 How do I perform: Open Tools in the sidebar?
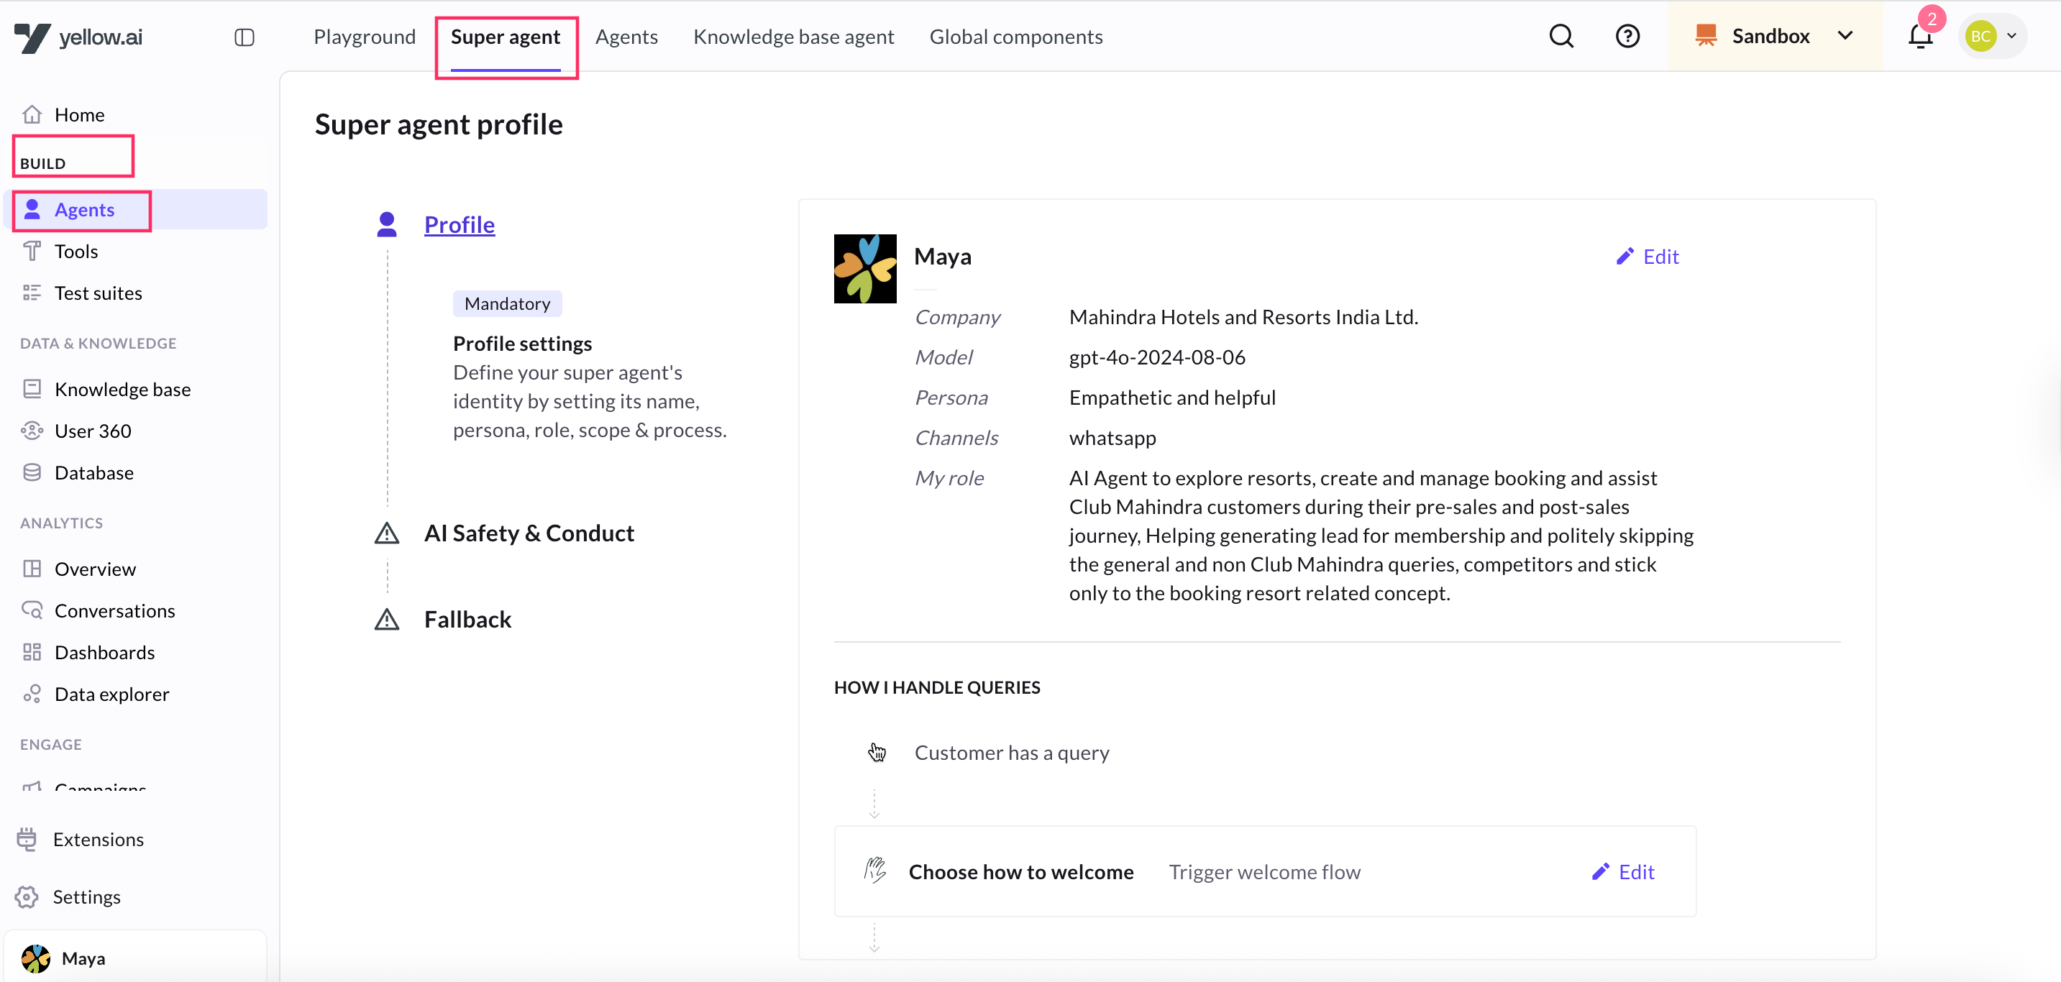point(76,251)
